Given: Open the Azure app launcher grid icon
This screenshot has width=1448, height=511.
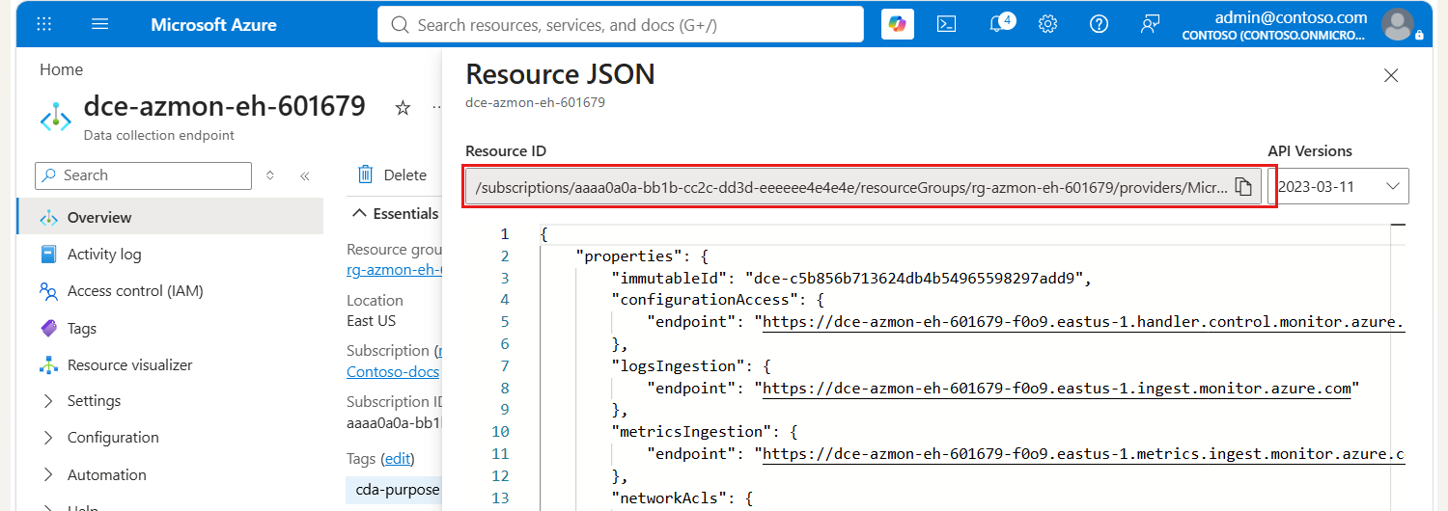Looking at the screenshot, I should [43, 24].
